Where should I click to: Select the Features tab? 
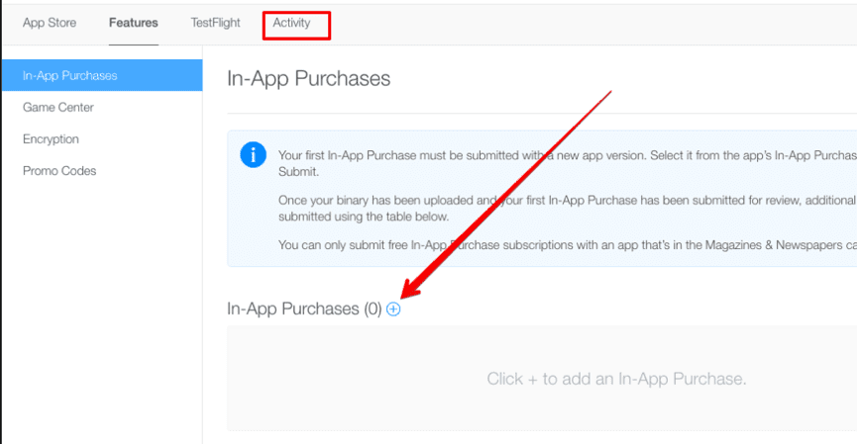[134, 23]
